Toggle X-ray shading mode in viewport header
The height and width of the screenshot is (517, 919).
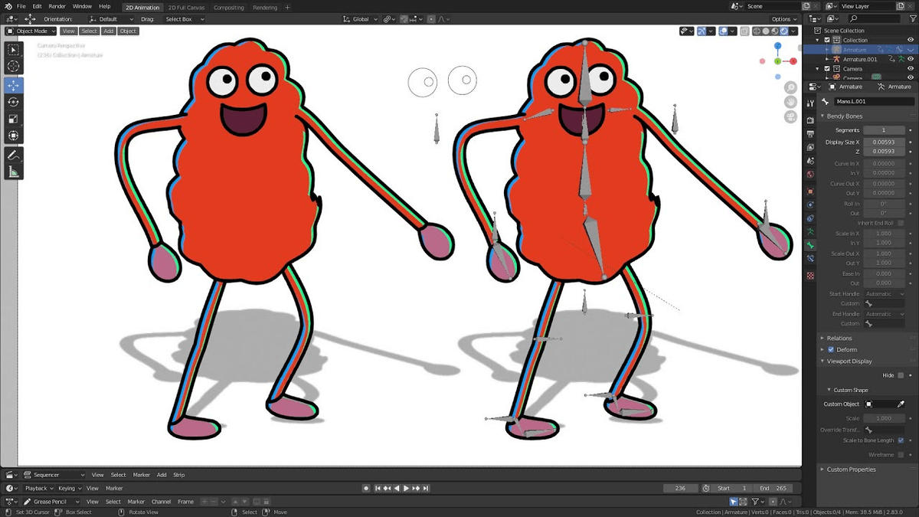tap(744, 31)
